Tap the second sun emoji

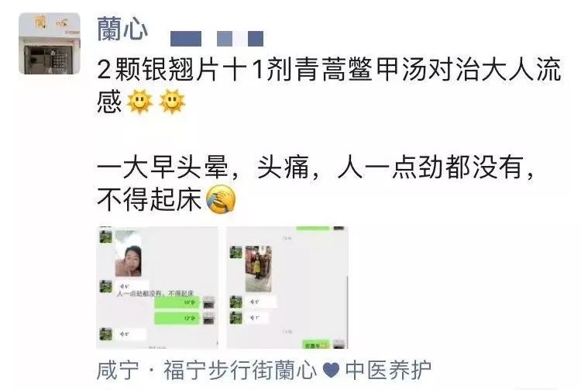coord(172,102)
